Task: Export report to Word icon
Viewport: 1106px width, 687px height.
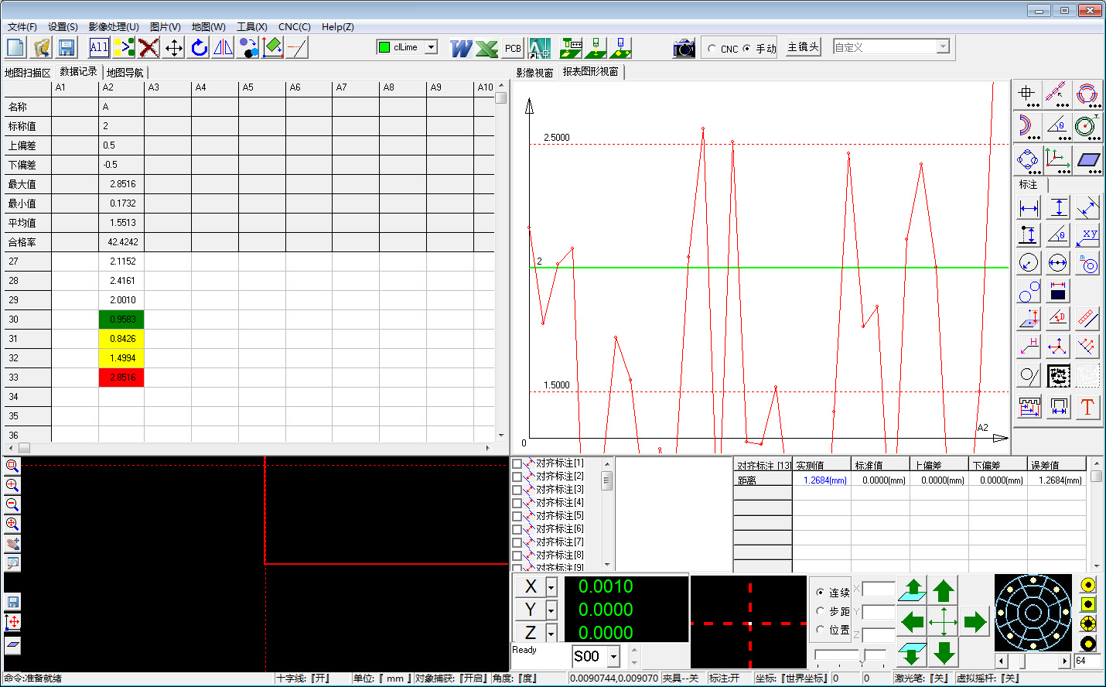Action: pos(461,48)
